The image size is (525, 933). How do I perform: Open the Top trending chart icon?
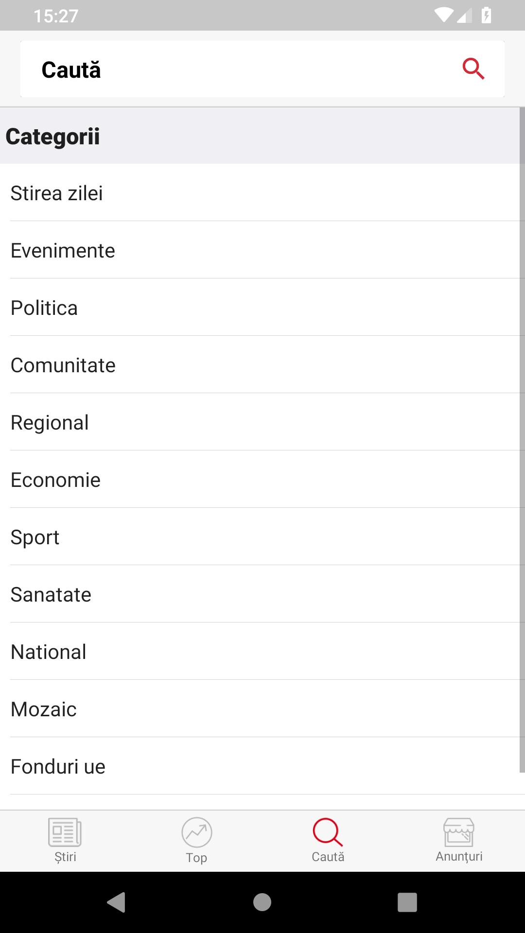coord(196,832)
